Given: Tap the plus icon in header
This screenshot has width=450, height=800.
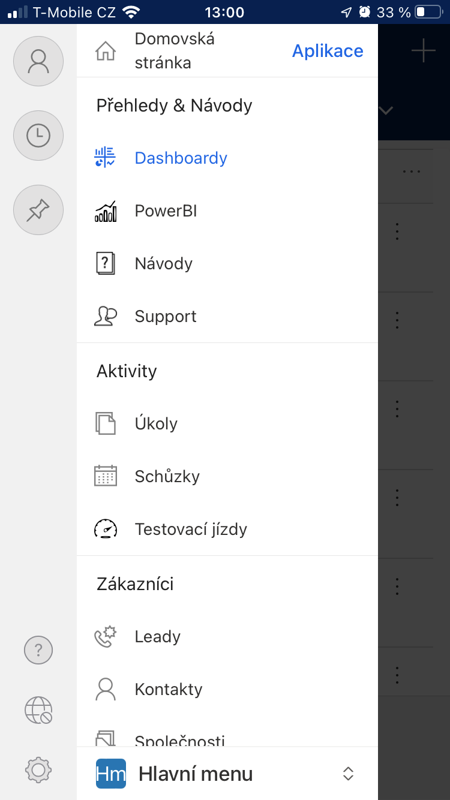Looking at the screenshot, I should 423,50.
